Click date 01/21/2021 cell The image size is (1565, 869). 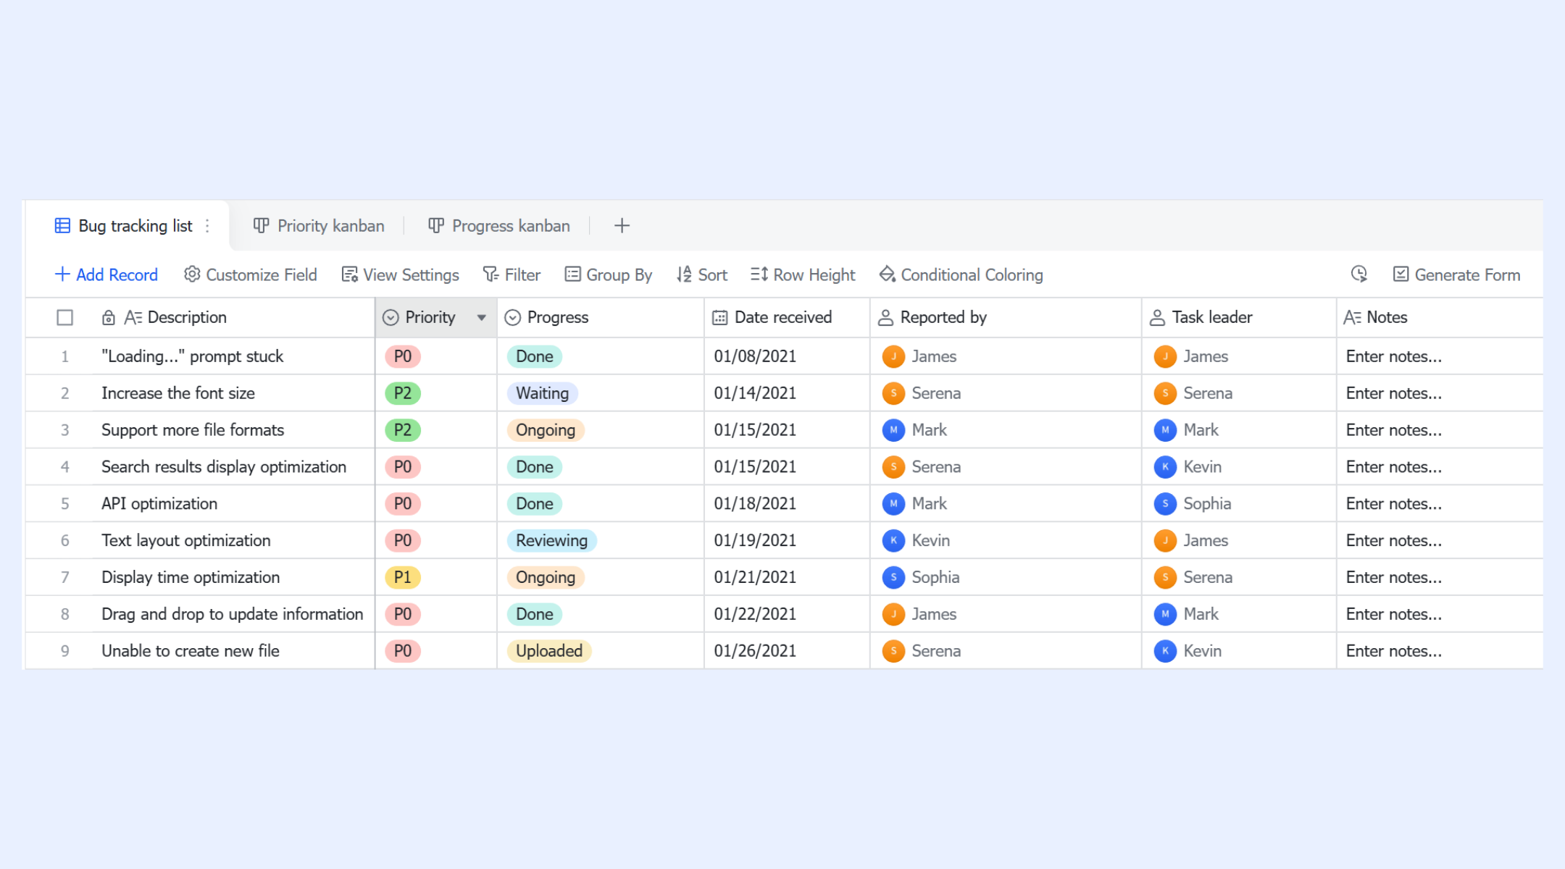coord(787,577)
